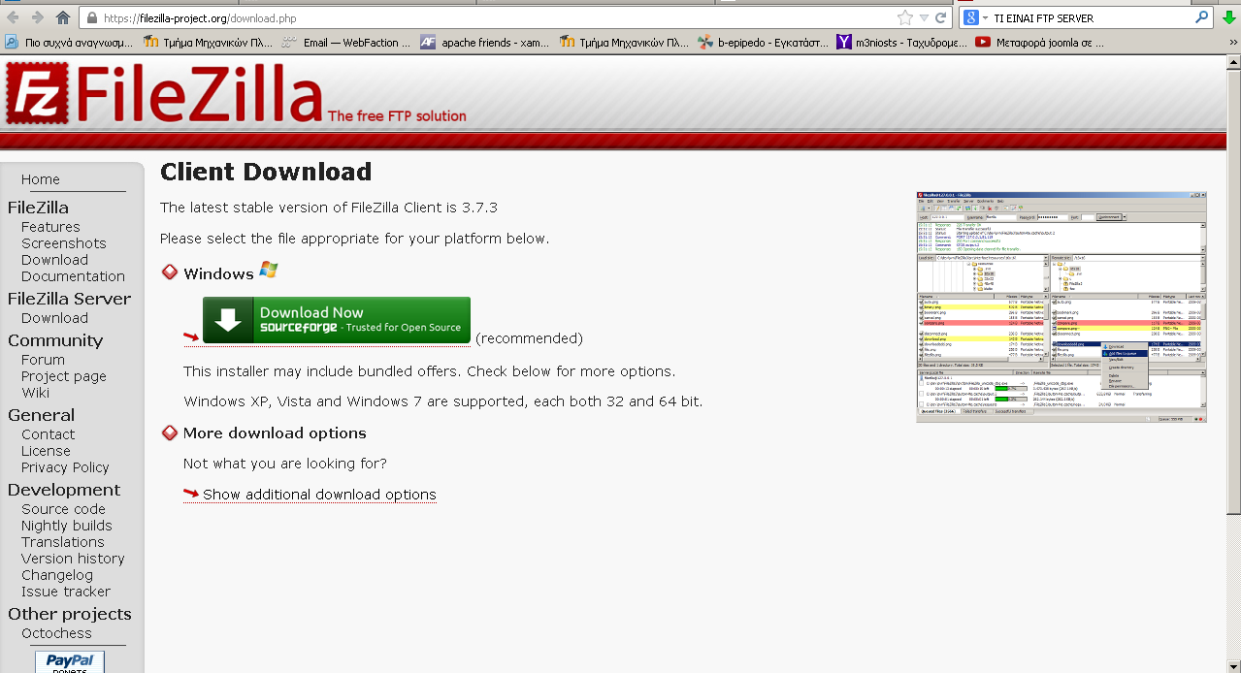1241x673 pixels.
Task: Open the Issue tracker link
Action: click(x=66, y=592)
